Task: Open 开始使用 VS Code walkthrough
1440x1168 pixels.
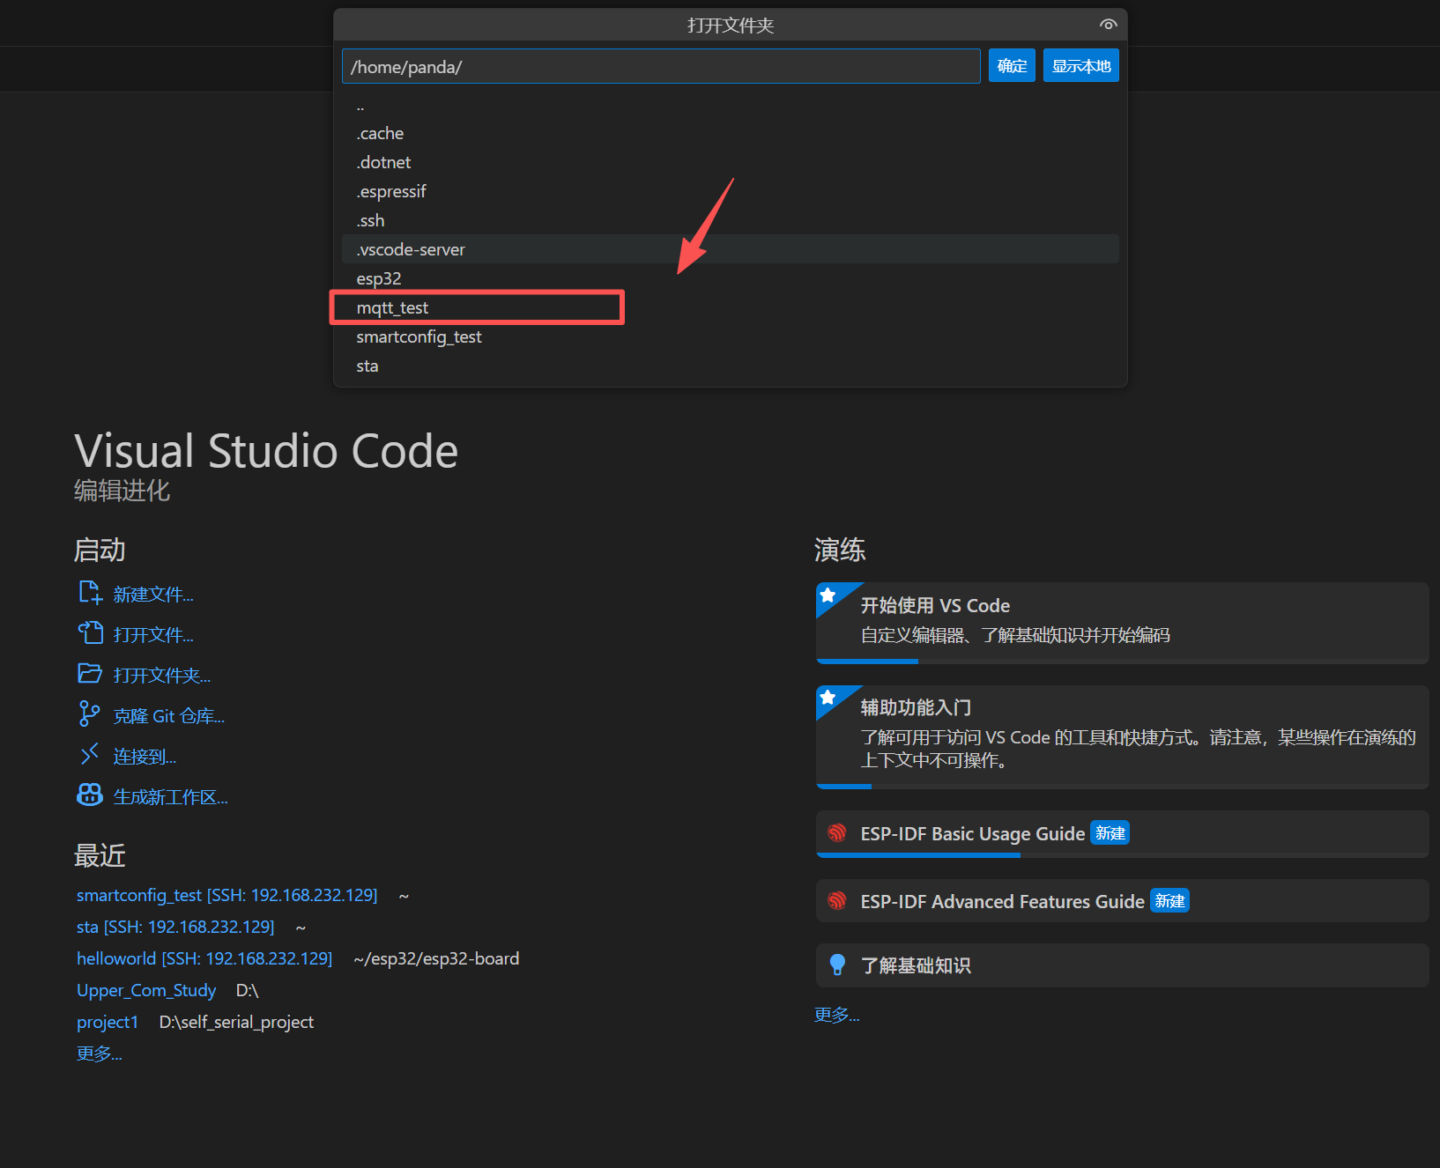Action: [x=1122, y=623]
